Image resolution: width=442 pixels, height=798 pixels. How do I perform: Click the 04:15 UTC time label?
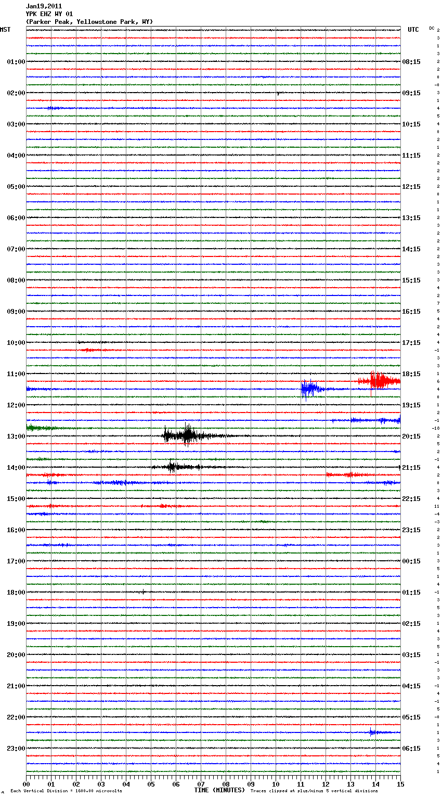point(411,686)
